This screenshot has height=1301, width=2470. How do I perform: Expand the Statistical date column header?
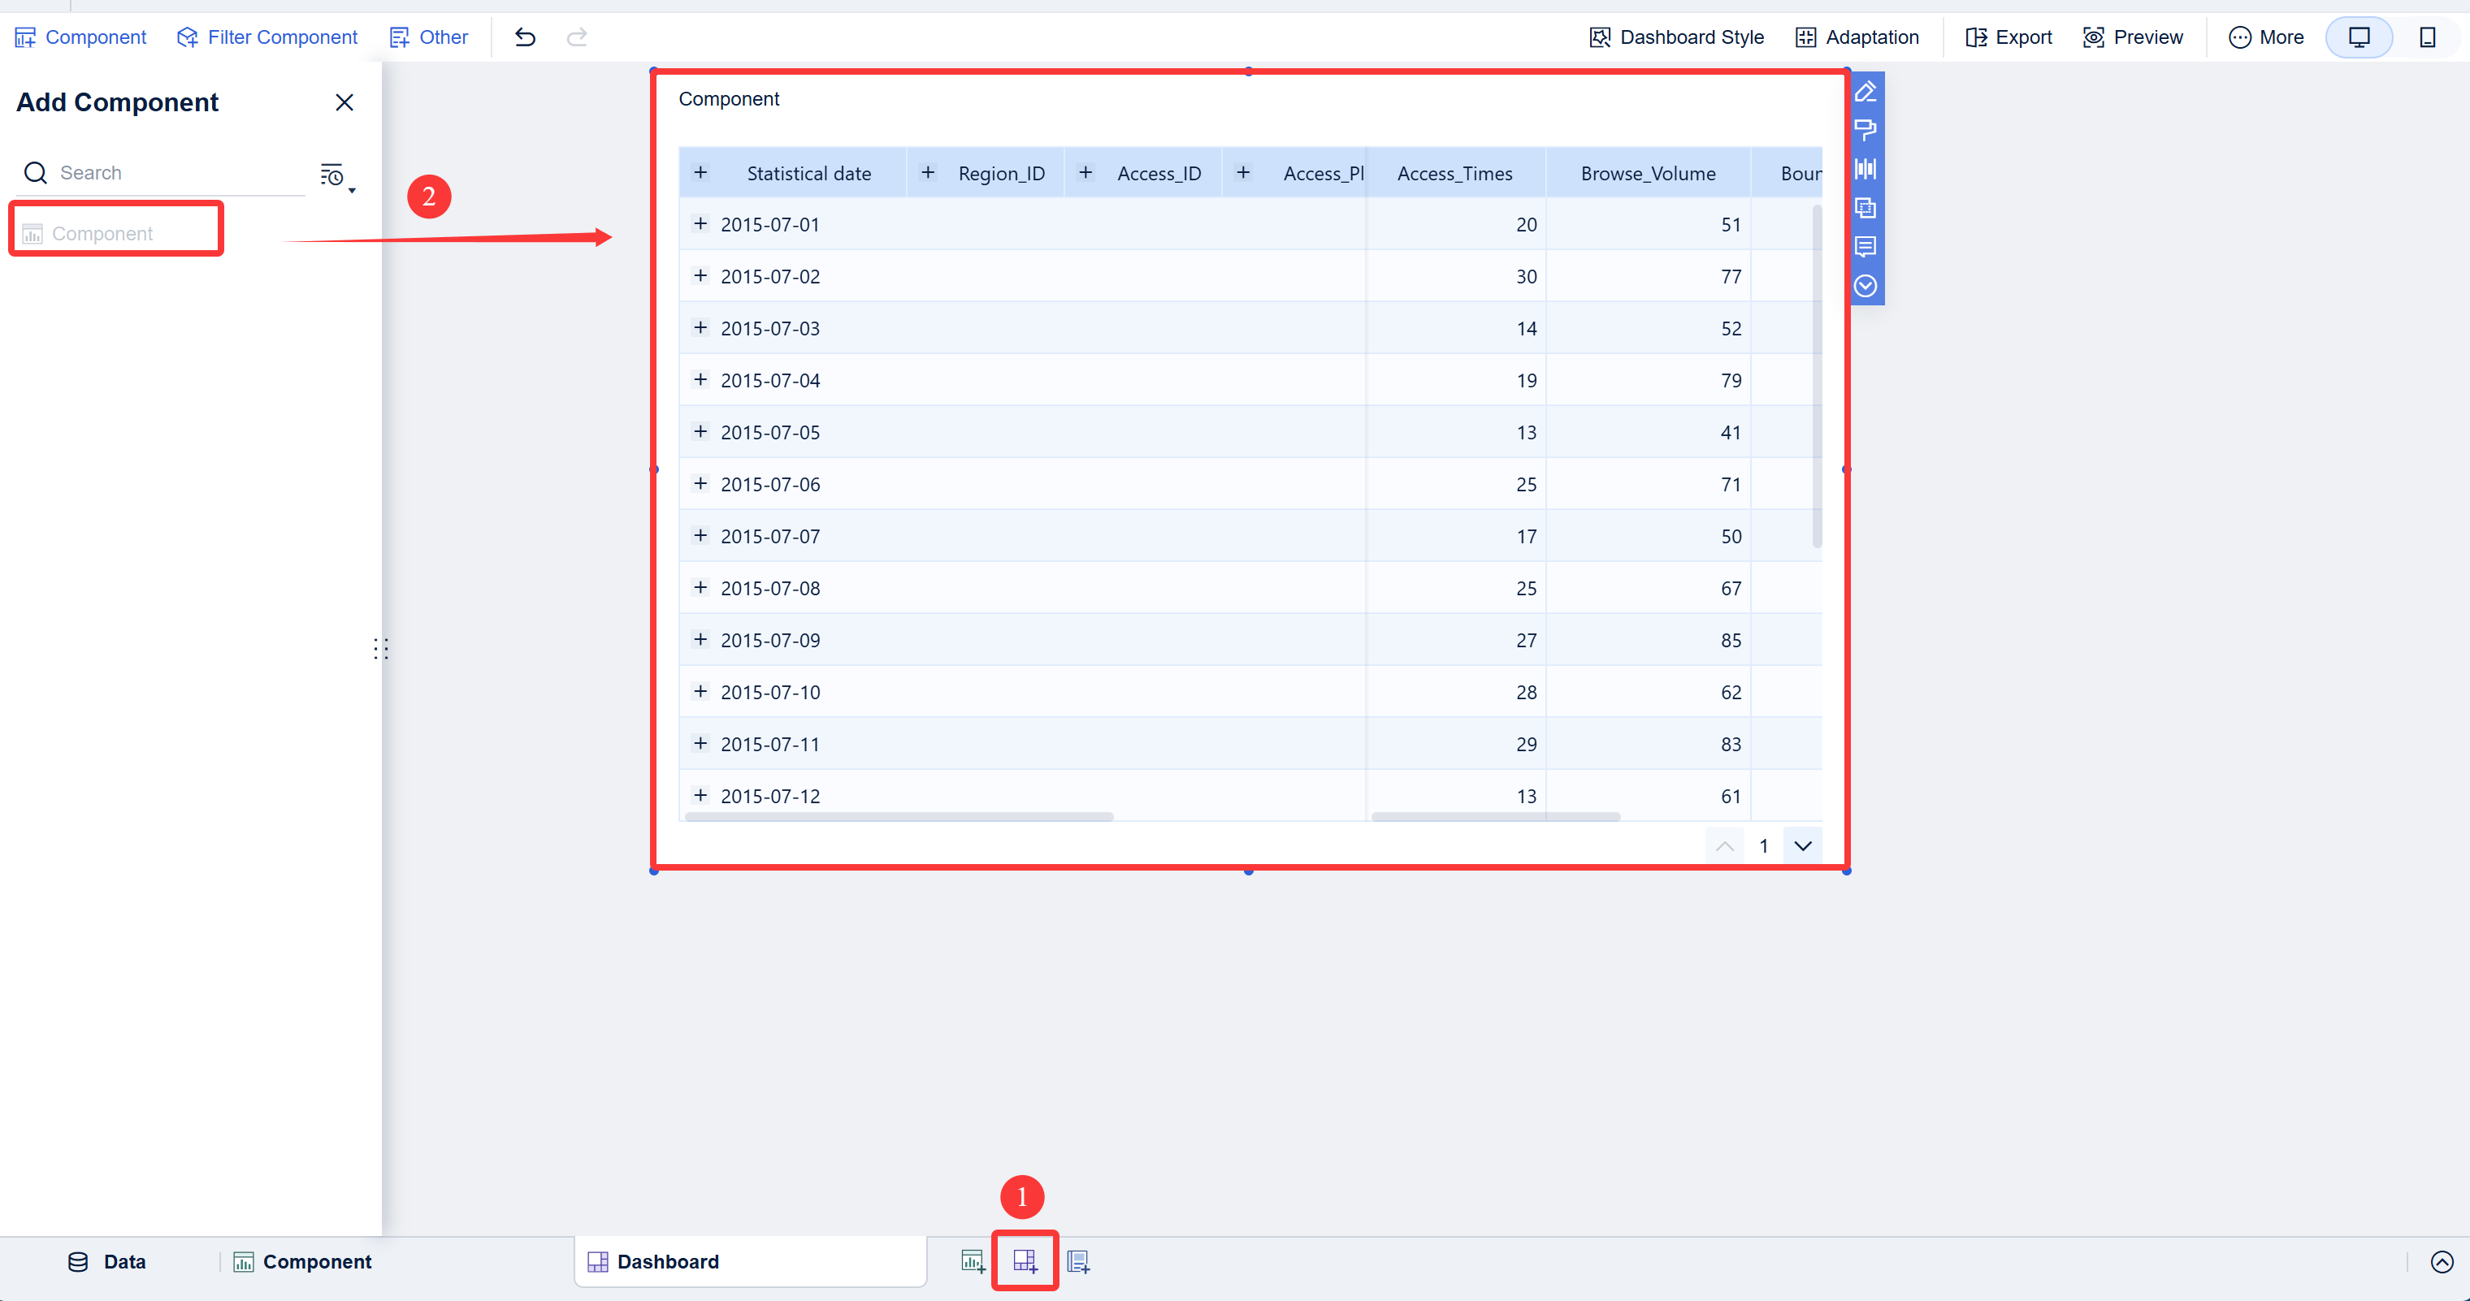[x=701, y=172]
